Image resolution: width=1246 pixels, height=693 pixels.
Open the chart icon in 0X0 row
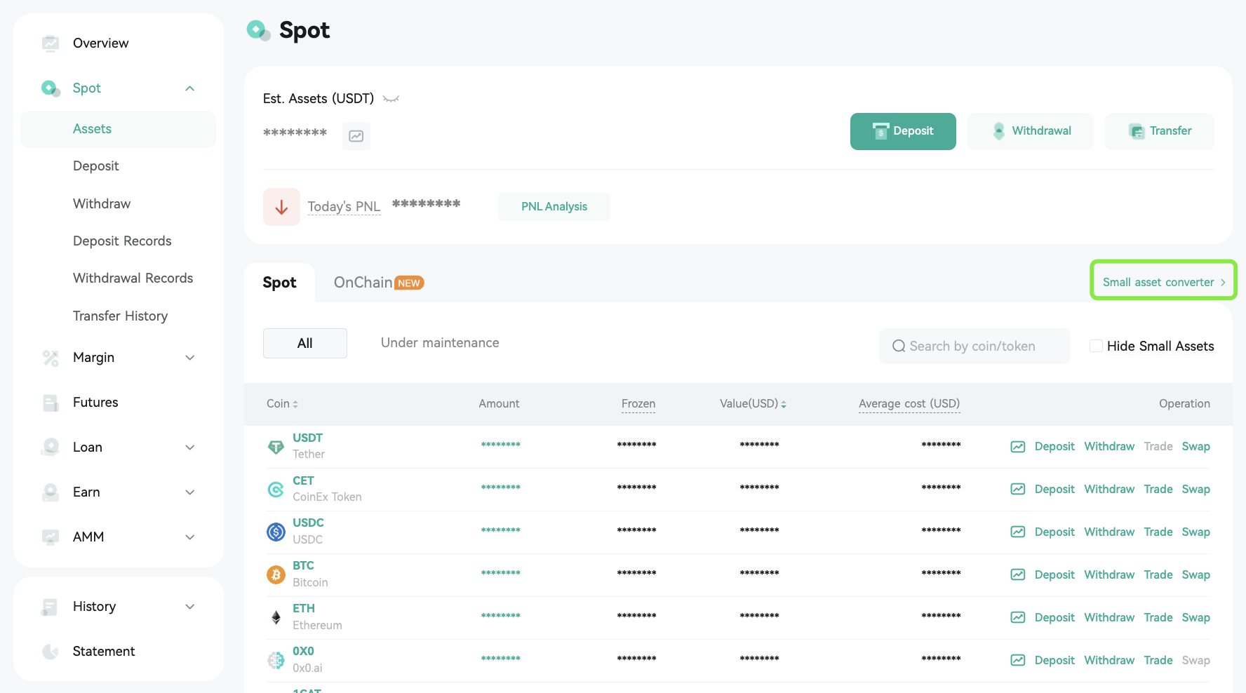[1018, 661]
